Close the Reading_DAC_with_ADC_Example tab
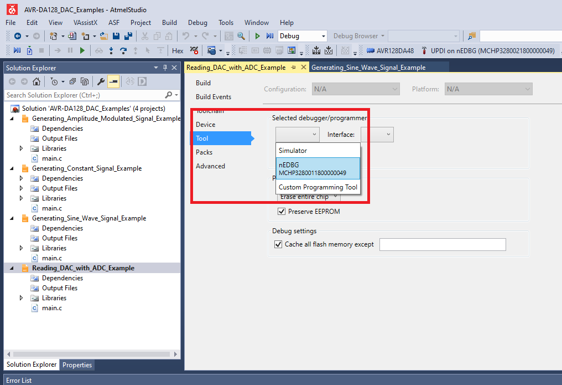Screen dimensions: 562x385 [x=303, y=67]
